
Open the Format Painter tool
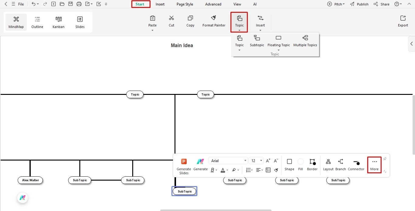(x=214, y=21)
